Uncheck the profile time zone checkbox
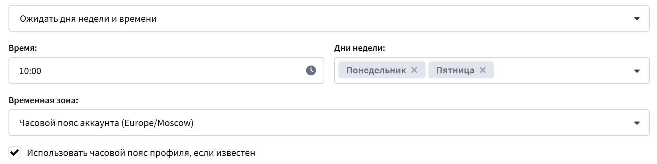The height and width of the screenshot is (164, 657). (14, 153)
